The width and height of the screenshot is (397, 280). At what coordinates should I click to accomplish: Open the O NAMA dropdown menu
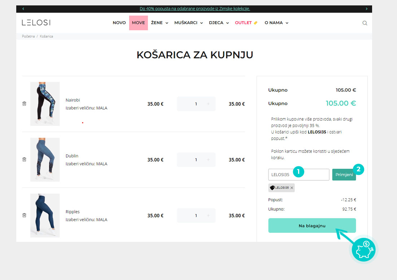click(276, 23)
